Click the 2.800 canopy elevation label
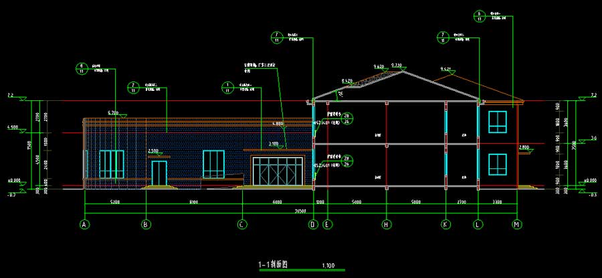 [x=524, y=146]
